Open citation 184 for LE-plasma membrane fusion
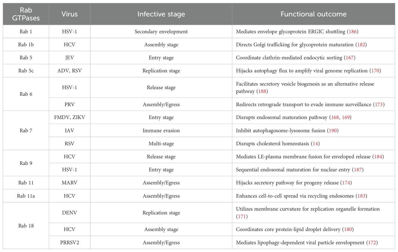 [378, 157]
